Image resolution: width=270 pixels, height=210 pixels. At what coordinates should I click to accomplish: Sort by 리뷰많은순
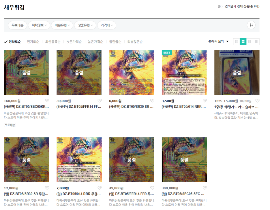(135, 41)
